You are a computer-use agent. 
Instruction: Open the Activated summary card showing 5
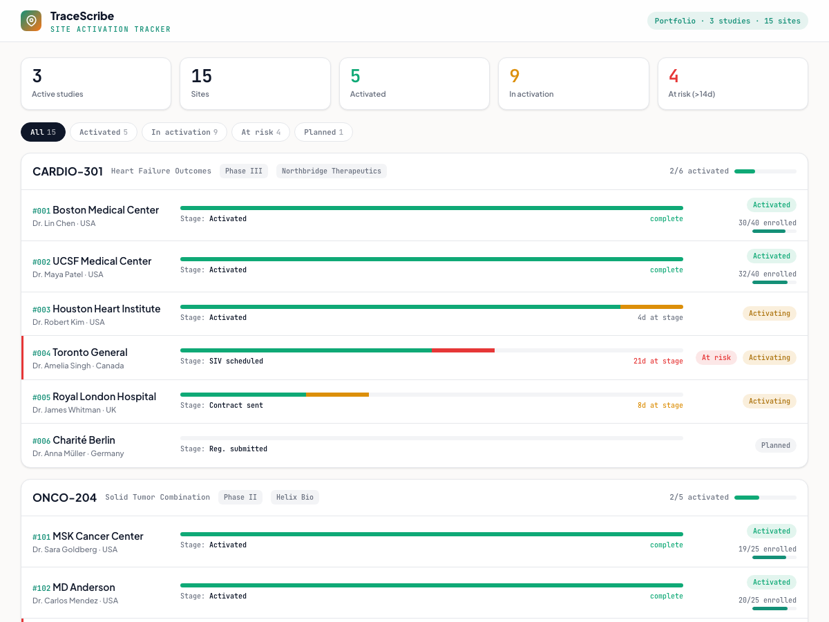(414, 84)
